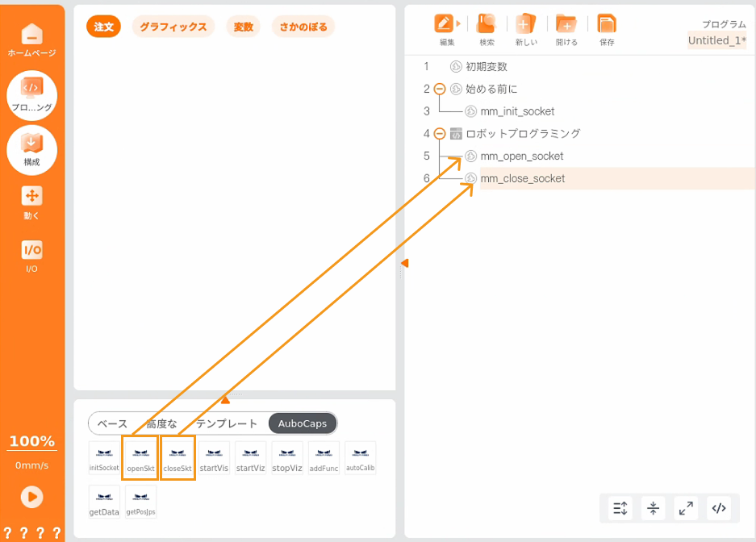The height and width of the screenshot is (542, 756).
Task: Click the initSocket command icon
Action: click(x=104, y=457)
